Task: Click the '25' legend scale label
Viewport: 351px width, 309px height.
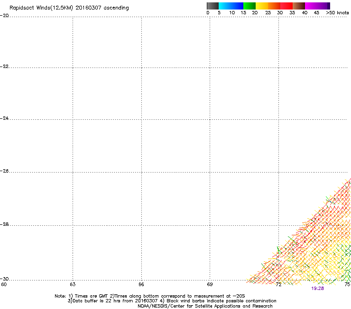Action: (x=268, y=13)
